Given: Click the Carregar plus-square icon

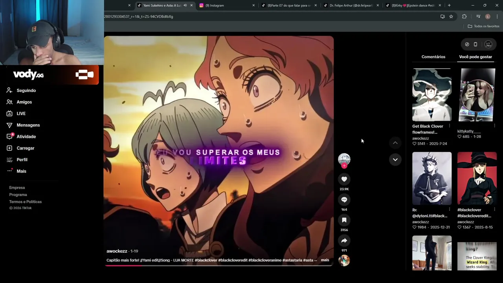Looking at the screenshot, I should click(x=9, y=148).
